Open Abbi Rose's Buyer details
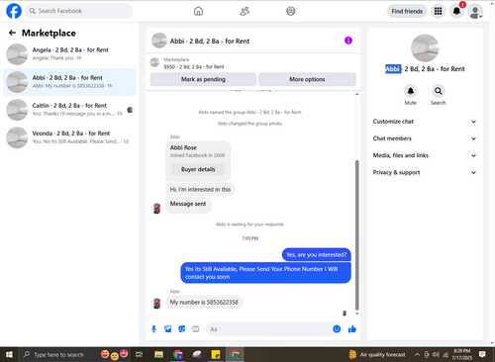Screen dimensions: 495x362 pos(198,169)
